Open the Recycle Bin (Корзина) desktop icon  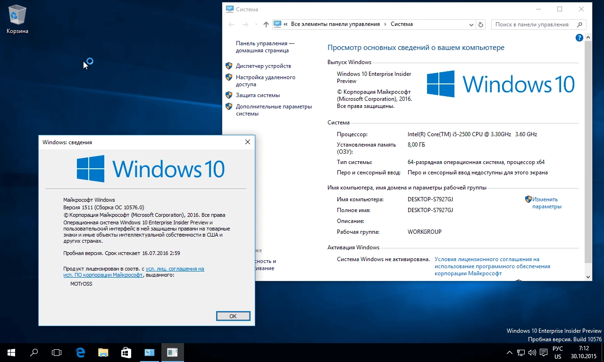17,19
